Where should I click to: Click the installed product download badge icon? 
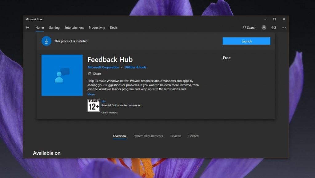pos(46,41)
